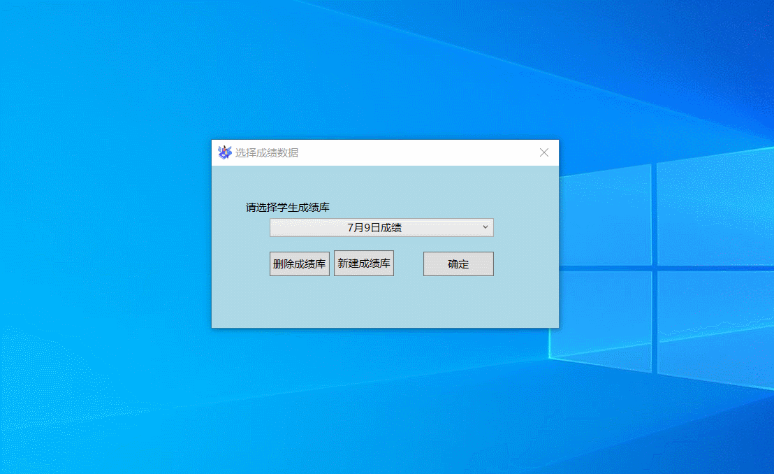The width and height of the screenshot is (774, 474).
Task: Click the app icon in dialog title bar
Action: pyautogui.click(x=225, y=152)
